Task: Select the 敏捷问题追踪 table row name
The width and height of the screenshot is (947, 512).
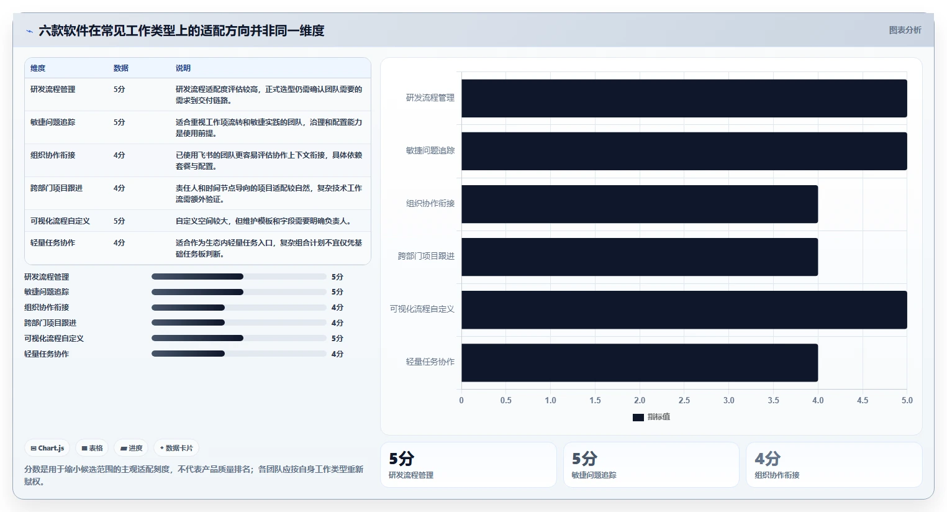Action: click(53, 122)
